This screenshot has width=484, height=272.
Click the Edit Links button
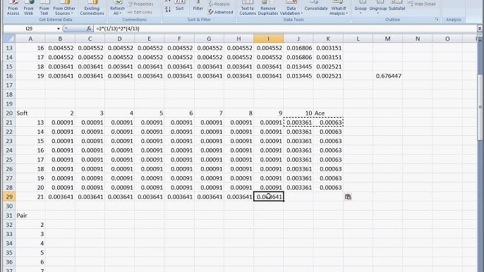(140, 12)
